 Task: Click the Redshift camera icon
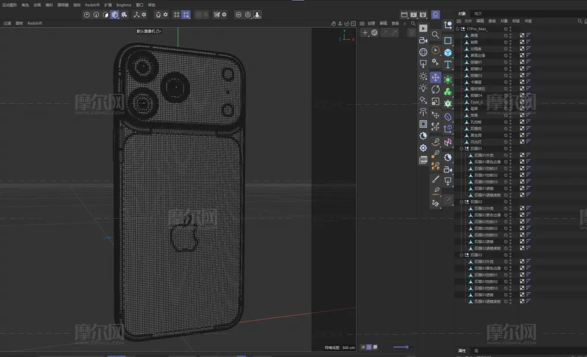tap(423, 40)
